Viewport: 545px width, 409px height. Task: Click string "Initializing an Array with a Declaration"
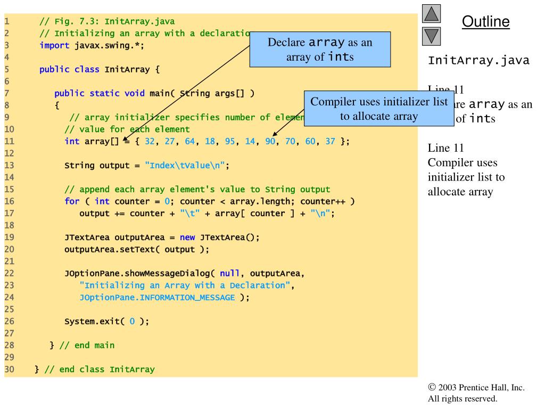coord(185,285)
